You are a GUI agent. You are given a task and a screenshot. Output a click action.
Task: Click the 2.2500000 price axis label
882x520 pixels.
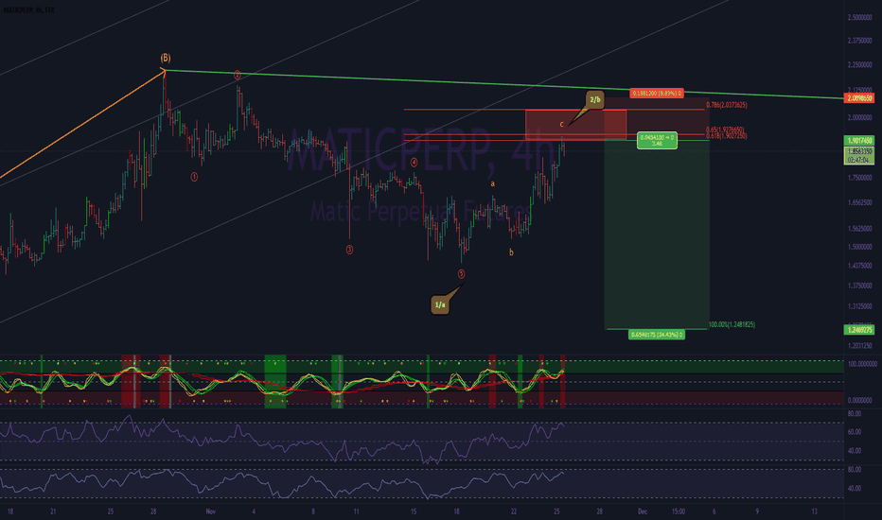pos(859,64)
